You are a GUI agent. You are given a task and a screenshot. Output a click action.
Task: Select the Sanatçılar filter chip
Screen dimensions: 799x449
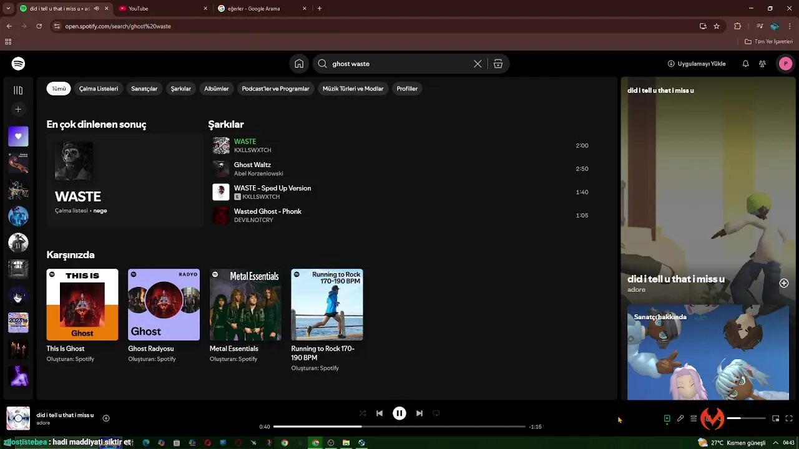pyautogui.click(x=144, y=89)
